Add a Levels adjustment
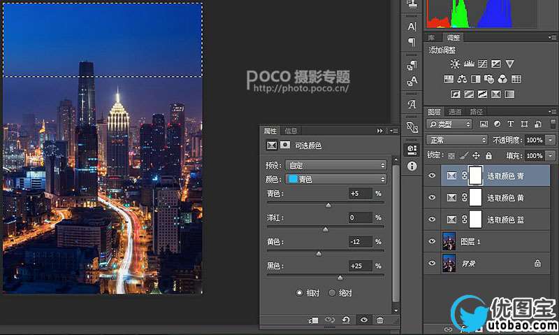 pos(469,64)
